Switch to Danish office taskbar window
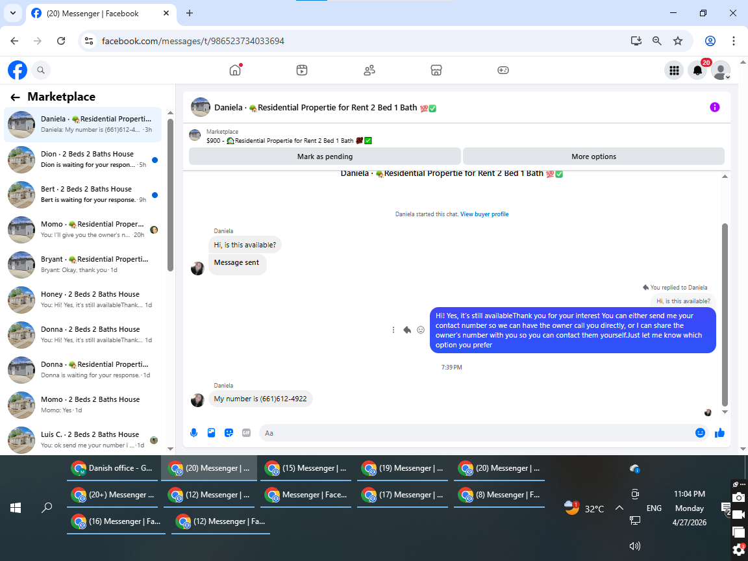The image size is (748, 561). click(112, 468)
